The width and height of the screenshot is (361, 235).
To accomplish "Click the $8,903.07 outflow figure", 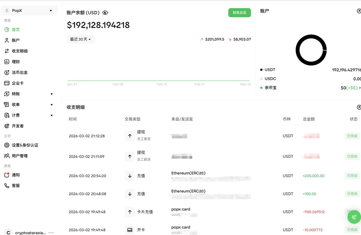I will pyautogui.click(x=242, y=39).
